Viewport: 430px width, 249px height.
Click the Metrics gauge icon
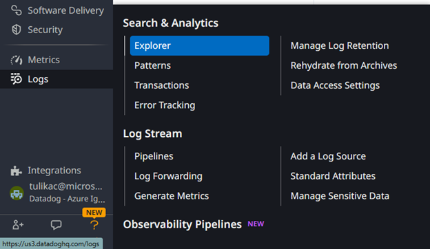(17, 60)
